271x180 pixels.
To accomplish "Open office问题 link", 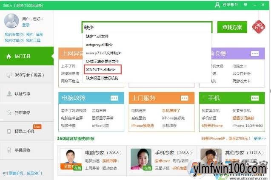I will click(100, 126).
